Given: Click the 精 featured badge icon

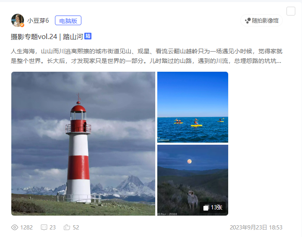Looking at the screenshot, I should pos(88,36).
